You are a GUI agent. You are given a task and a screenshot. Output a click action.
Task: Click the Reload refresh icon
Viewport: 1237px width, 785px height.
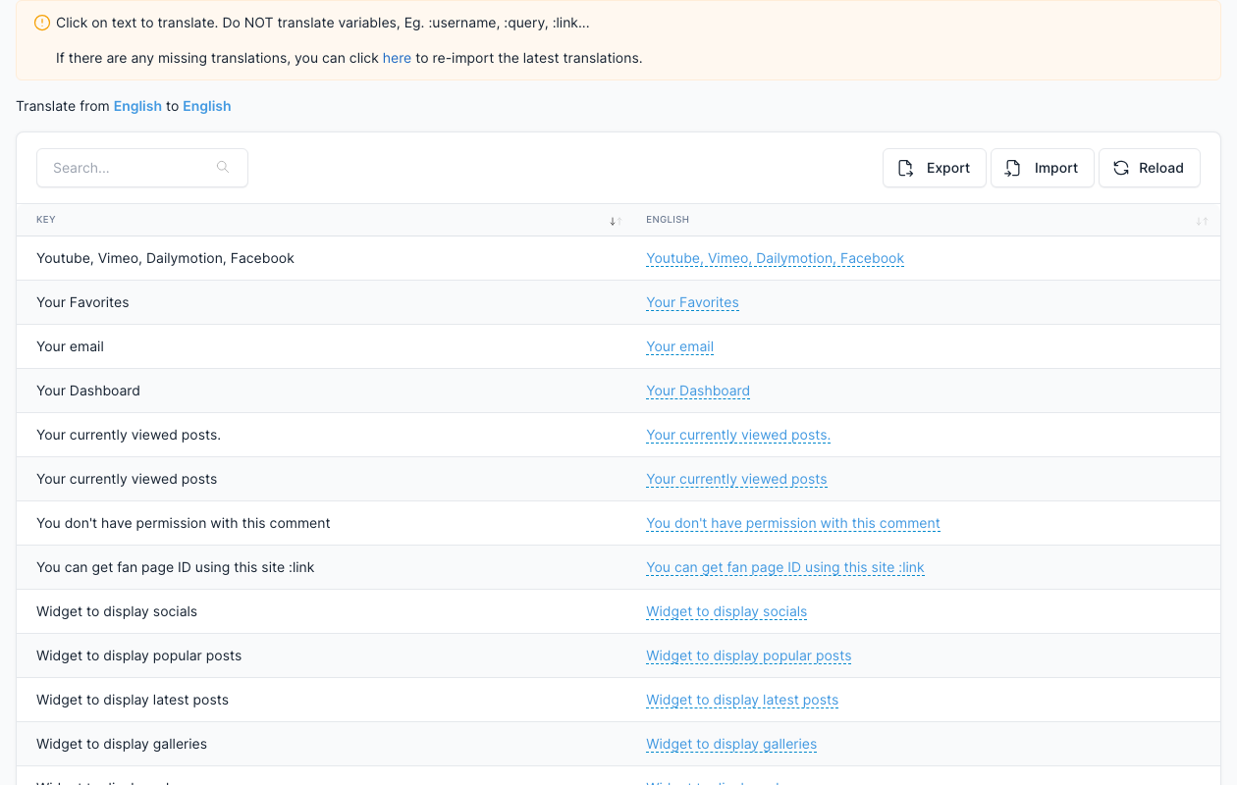click(1121, 168)
